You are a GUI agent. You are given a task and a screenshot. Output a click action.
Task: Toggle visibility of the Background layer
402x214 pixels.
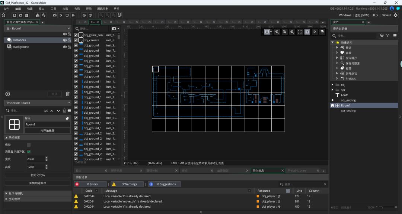65,47
